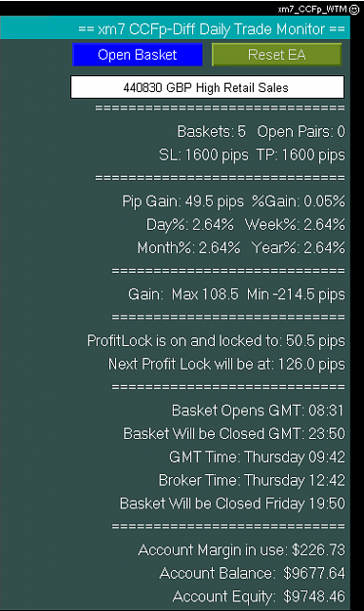364x611 pixels.
Task: Click the Gain Max 108.5 Min -214.5 line
Action: (236, 294)
